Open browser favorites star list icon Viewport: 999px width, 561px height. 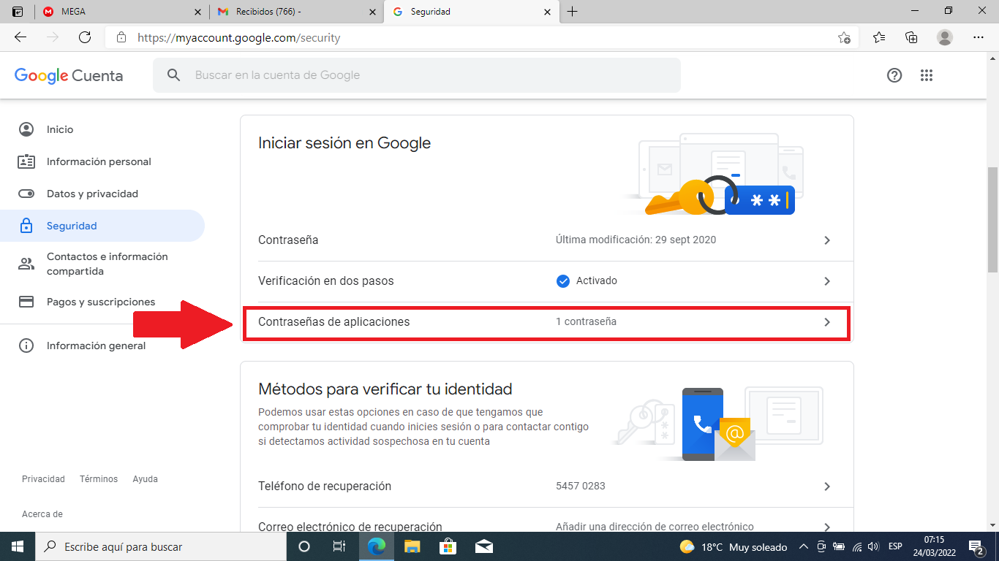(879, 37)
